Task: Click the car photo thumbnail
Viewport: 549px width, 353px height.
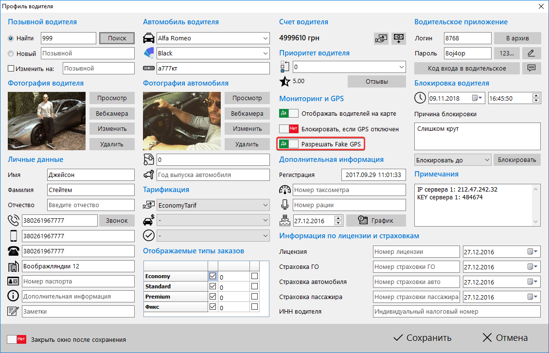Action: tap(182, 121)
